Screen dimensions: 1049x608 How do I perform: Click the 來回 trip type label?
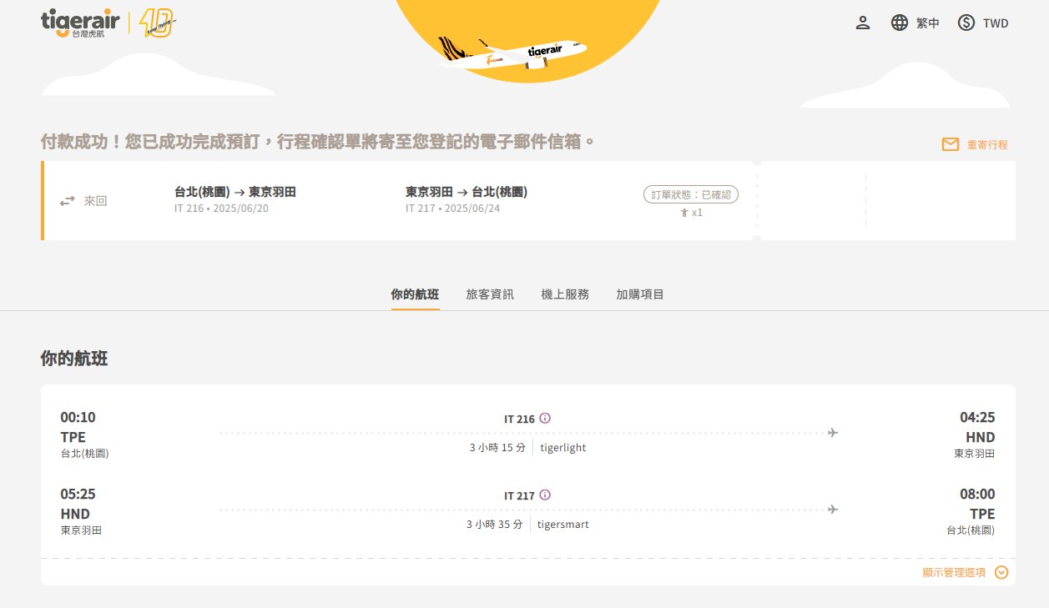click(96, 201)
